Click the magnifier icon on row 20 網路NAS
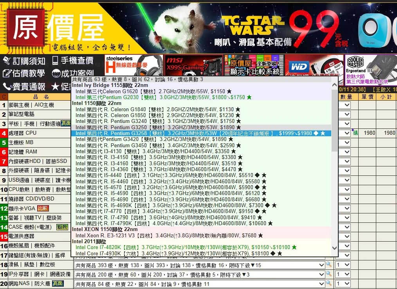The image size is (397, 289). [328, 284]
